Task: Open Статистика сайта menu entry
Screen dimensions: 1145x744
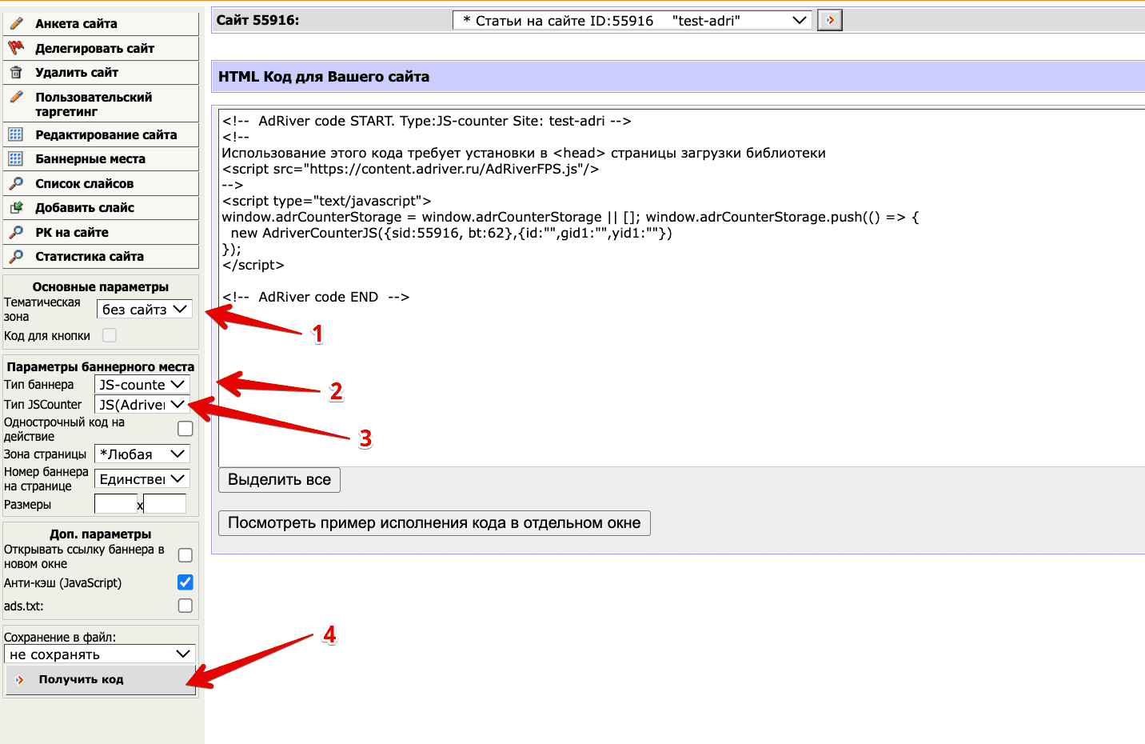Action: (x=101, y=256)
